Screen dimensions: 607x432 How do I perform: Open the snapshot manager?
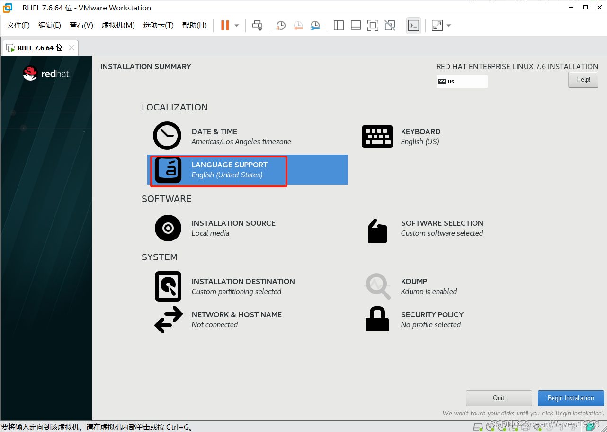click(x=315, y=25)
